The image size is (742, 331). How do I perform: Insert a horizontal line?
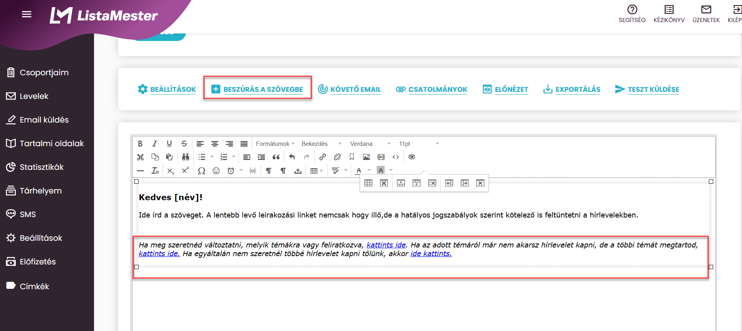click(140, 171)
